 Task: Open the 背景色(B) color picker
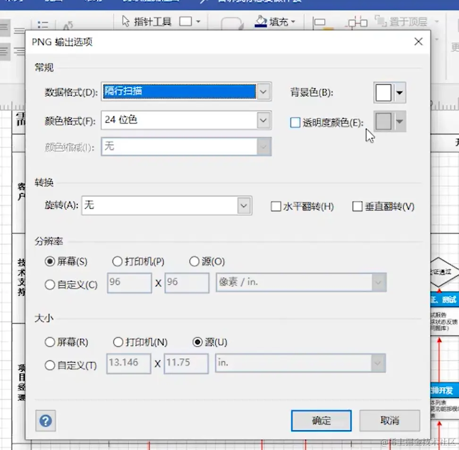399,92
